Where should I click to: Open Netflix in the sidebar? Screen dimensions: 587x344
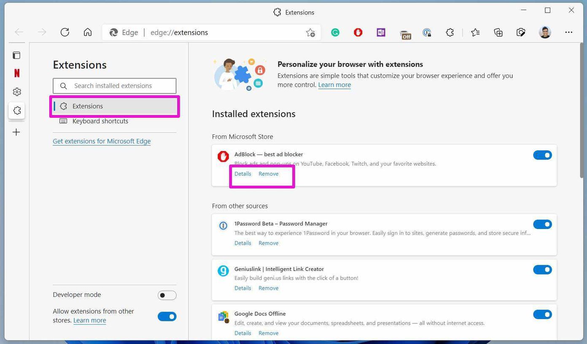click(x=17, y=73)
